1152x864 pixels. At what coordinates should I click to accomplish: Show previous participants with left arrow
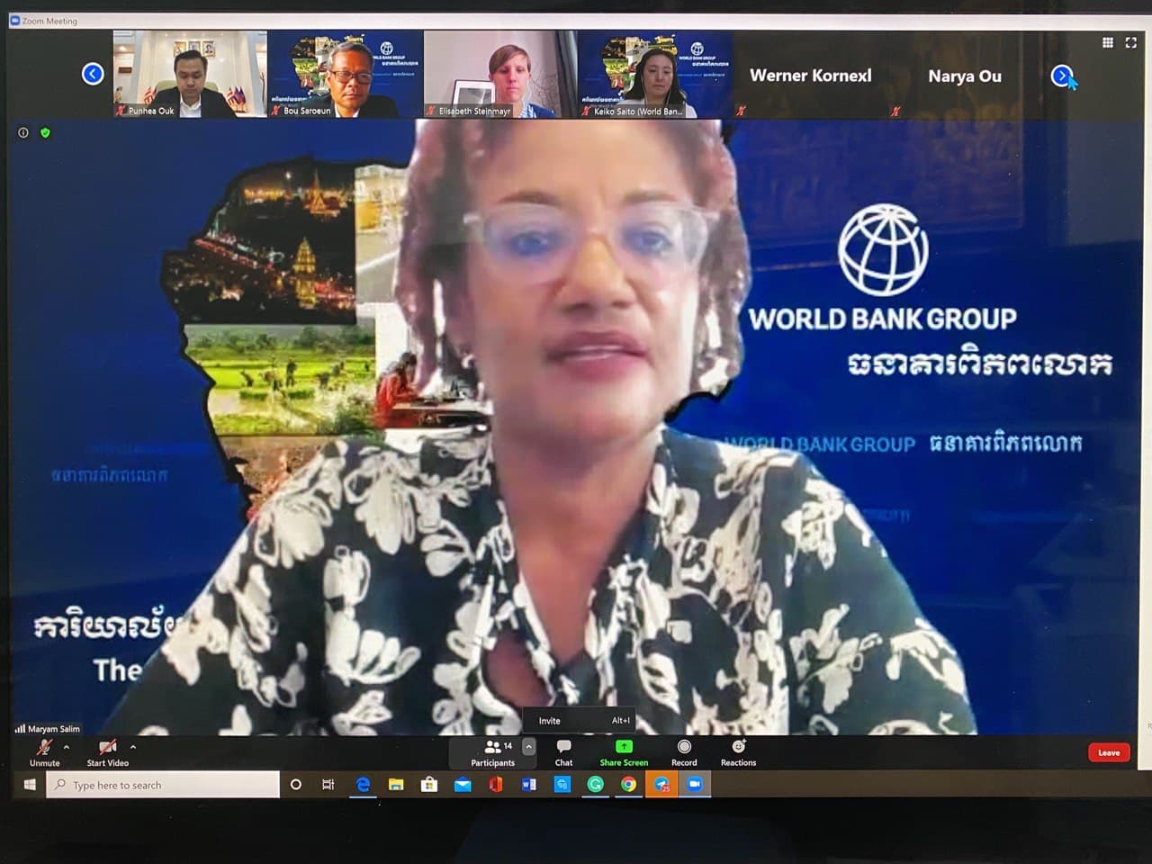93,74
